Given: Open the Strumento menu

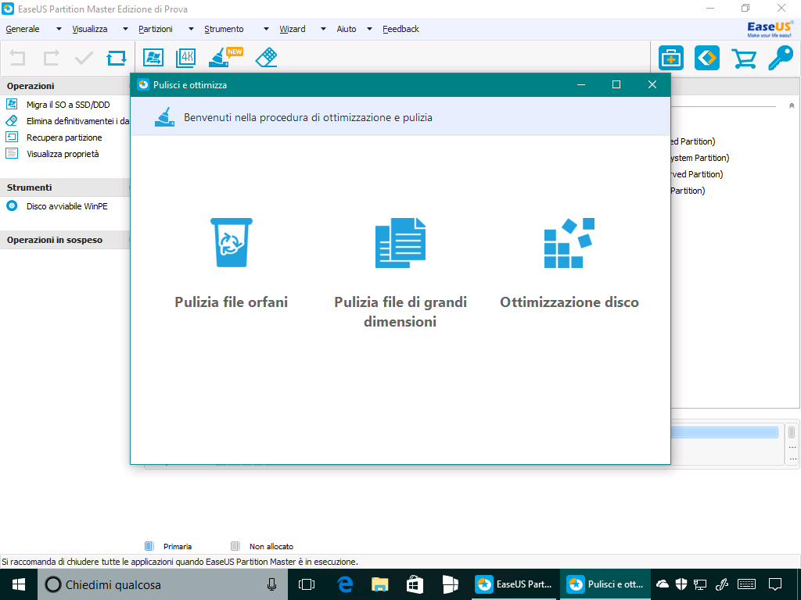Looking at the screenshot, I should (x=224, y=29).
